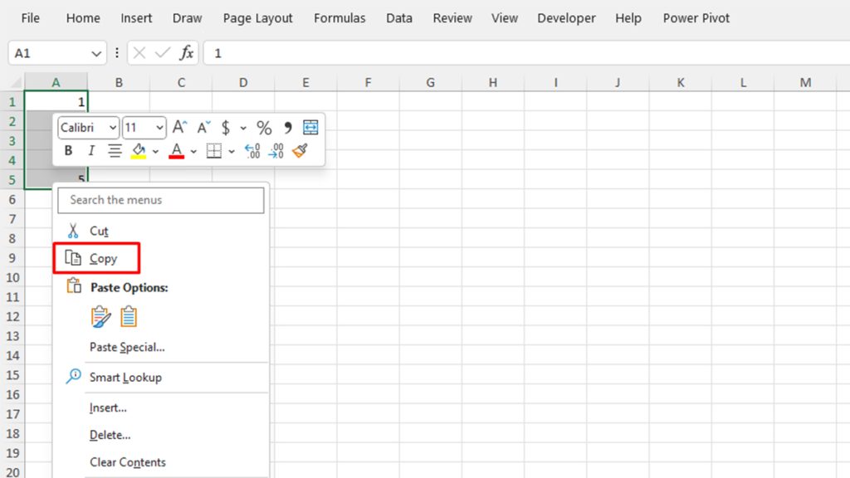Select Clear Contents in the context menu
The image size is (850, 478).
pos(128,462)
